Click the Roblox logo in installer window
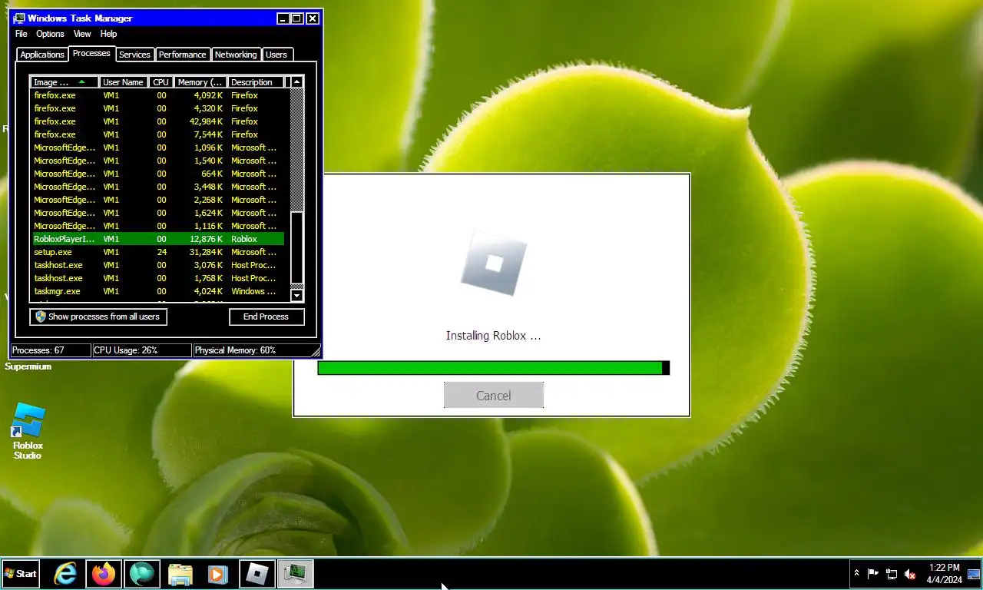 (x=494, y=264)
